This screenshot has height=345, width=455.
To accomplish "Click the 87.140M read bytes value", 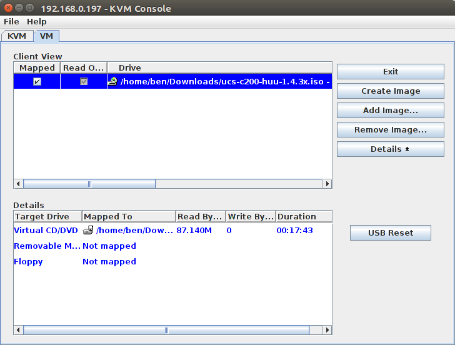I will (194, 230).
